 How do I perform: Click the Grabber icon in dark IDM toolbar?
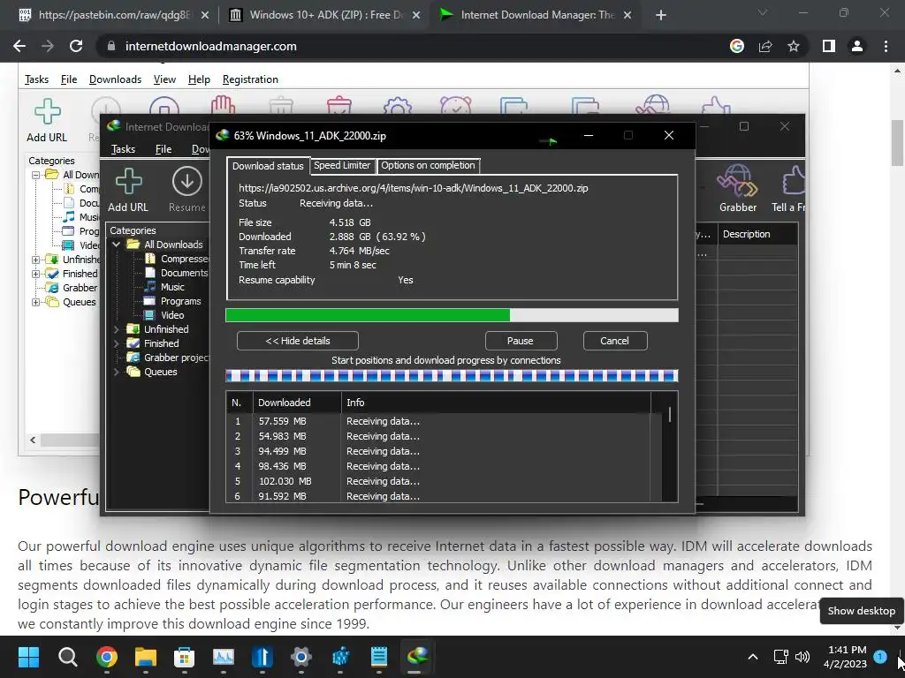[x=737, y=181]
